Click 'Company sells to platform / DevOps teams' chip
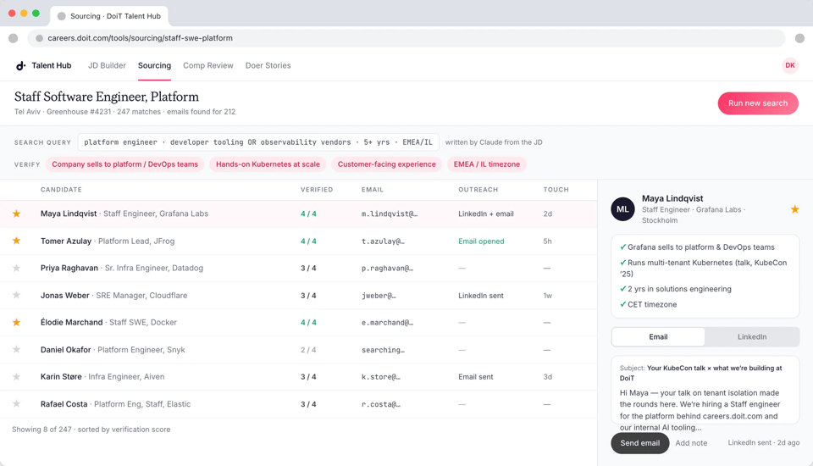Screen dimensions: 813x466 click(x=125, y=164)
